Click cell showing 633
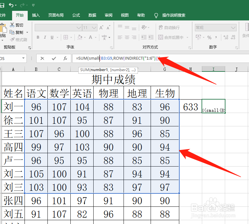The image size is (249, 224). point(190,106)
